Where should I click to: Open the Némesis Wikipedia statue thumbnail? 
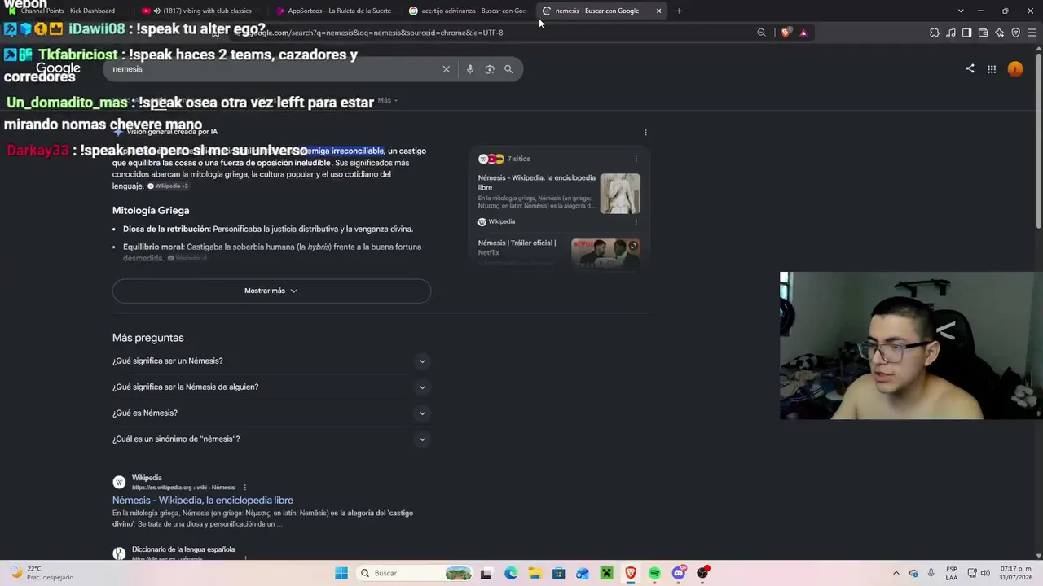click(620, 194)
